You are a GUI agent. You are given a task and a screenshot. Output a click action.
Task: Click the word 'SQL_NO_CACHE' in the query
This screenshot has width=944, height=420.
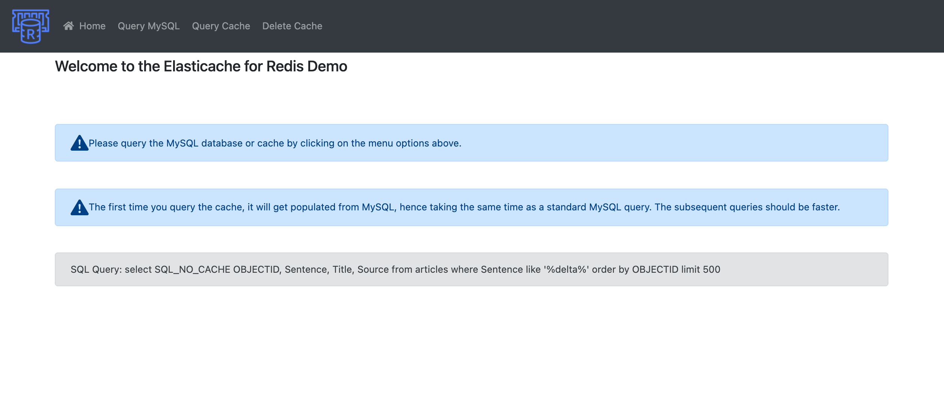click(192, 269)
